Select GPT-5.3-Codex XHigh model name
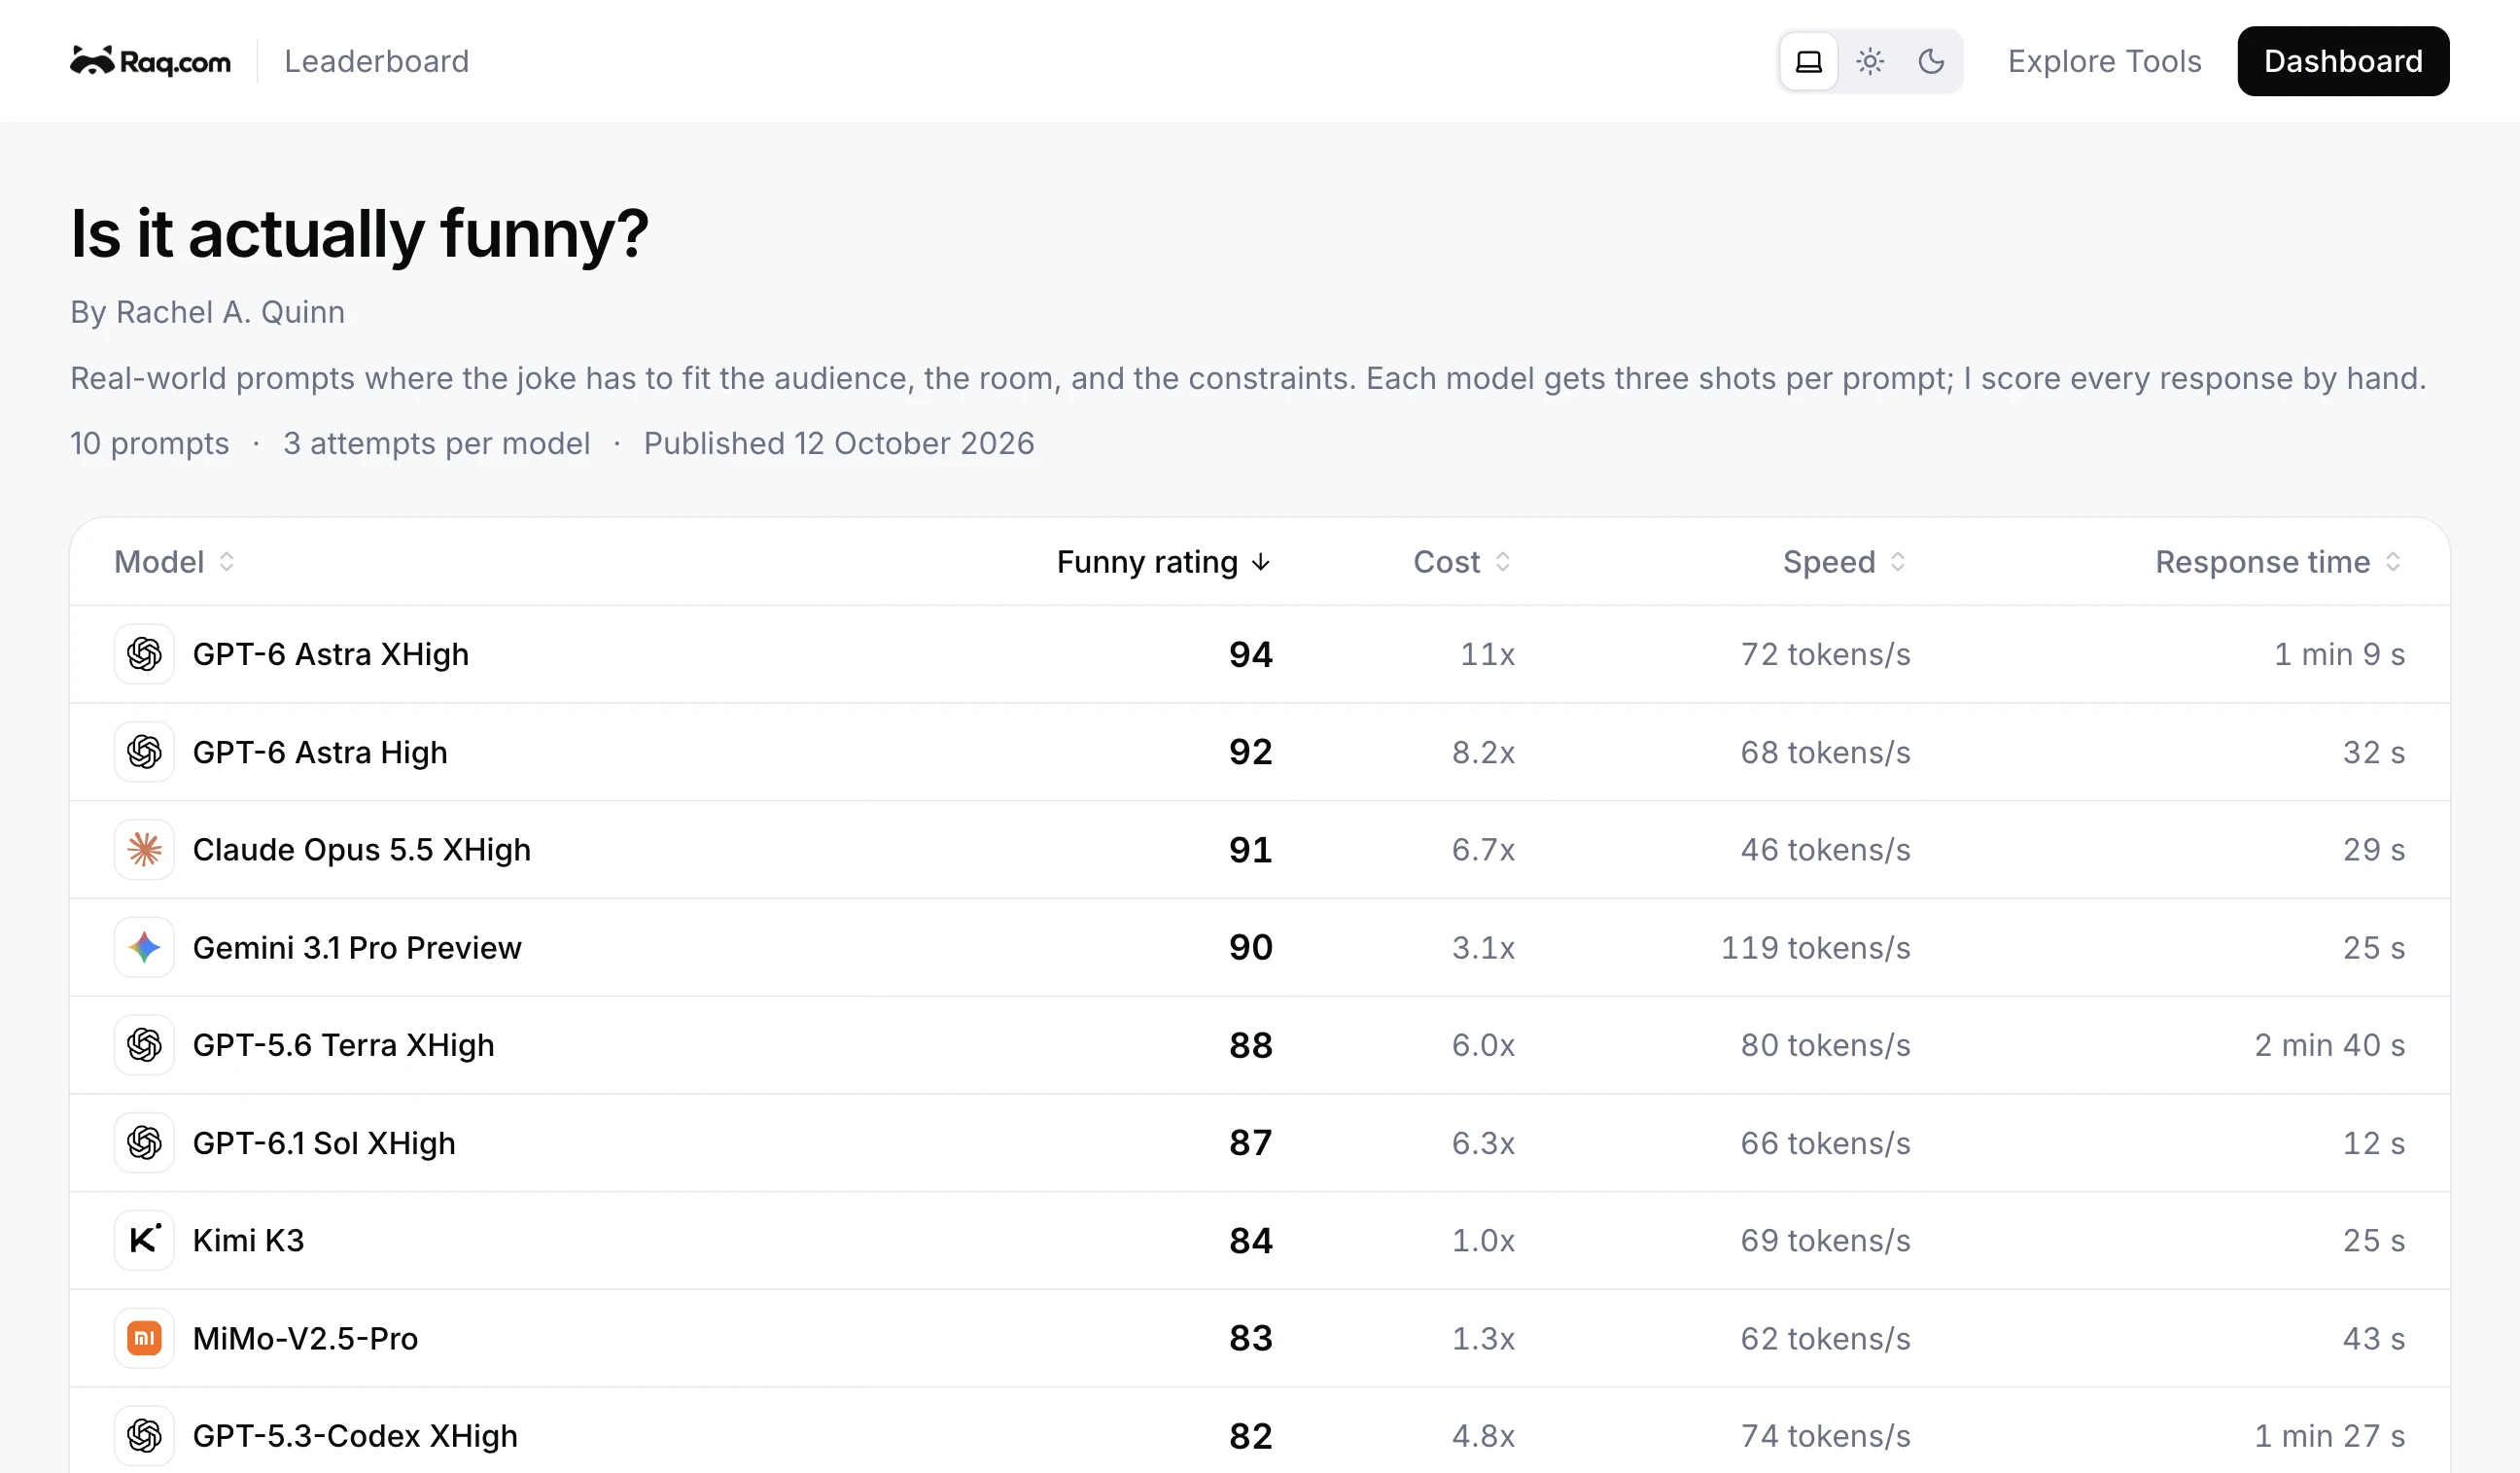 point(355,1436)
